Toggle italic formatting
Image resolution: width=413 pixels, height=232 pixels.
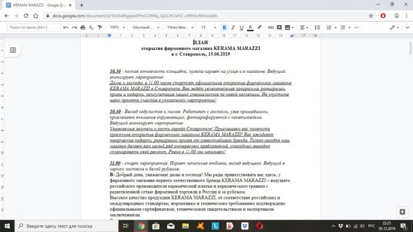(x=233, y=27)
